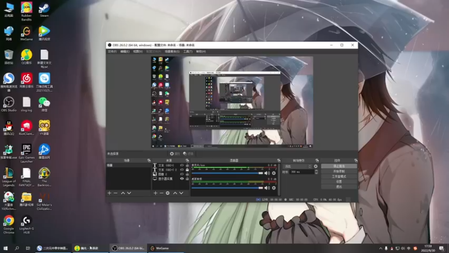Select the 文本 (GDI+) source row

pyautogui.click(x=171, y=165)
